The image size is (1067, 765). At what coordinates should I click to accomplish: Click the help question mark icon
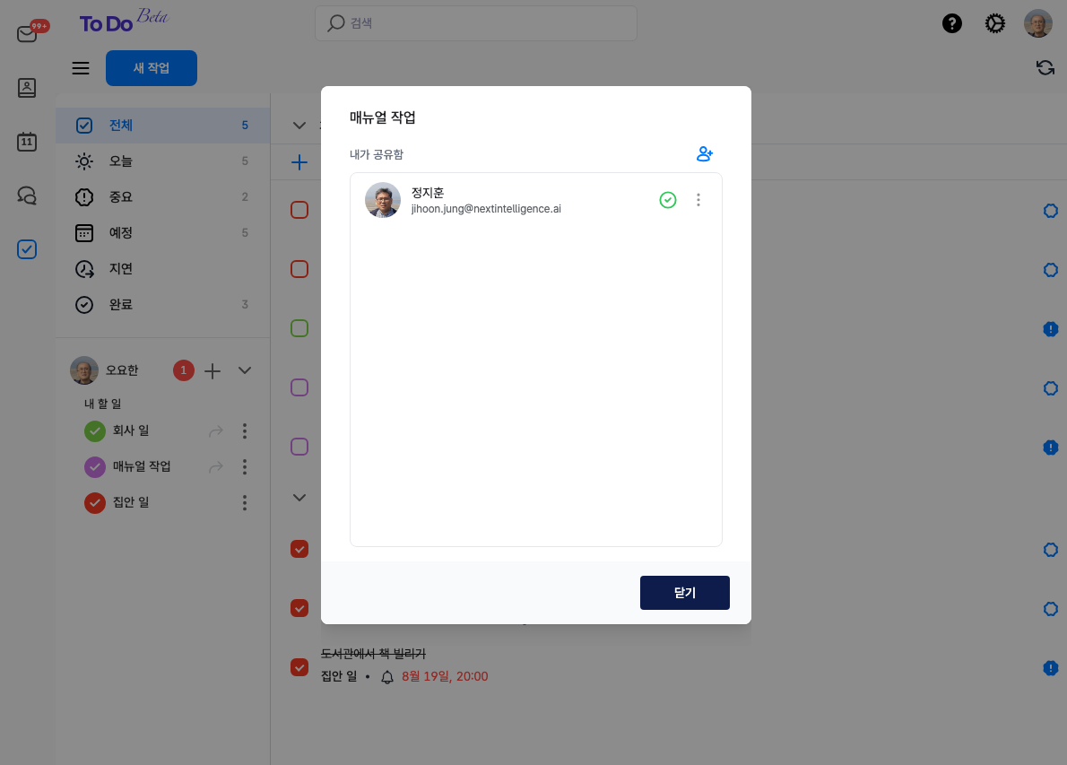coord(952,23)
